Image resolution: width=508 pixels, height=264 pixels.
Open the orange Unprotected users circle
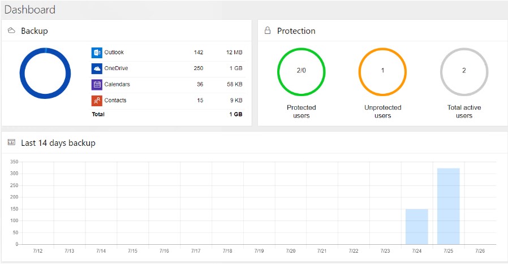(x=382, y=72)
